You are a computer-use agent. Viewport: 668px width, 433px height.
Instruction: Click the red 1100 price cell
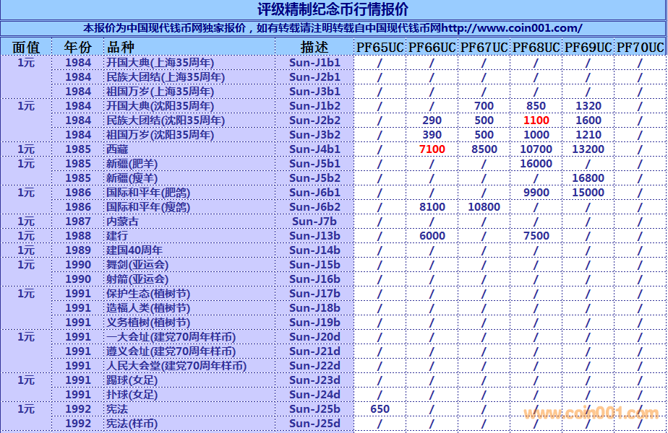point(536,121)
